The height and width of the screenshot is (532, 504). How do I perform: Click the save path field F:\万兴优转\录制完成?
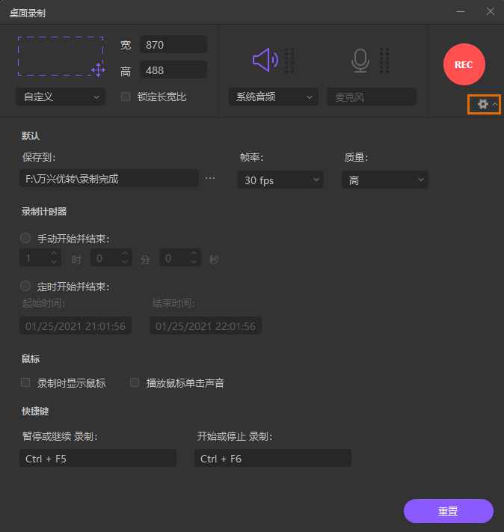coord(109,178)
